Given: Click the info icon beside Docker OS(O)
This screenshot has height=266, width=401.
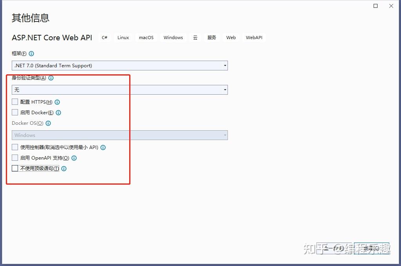Looking at the screenshot, I should 48,123.
